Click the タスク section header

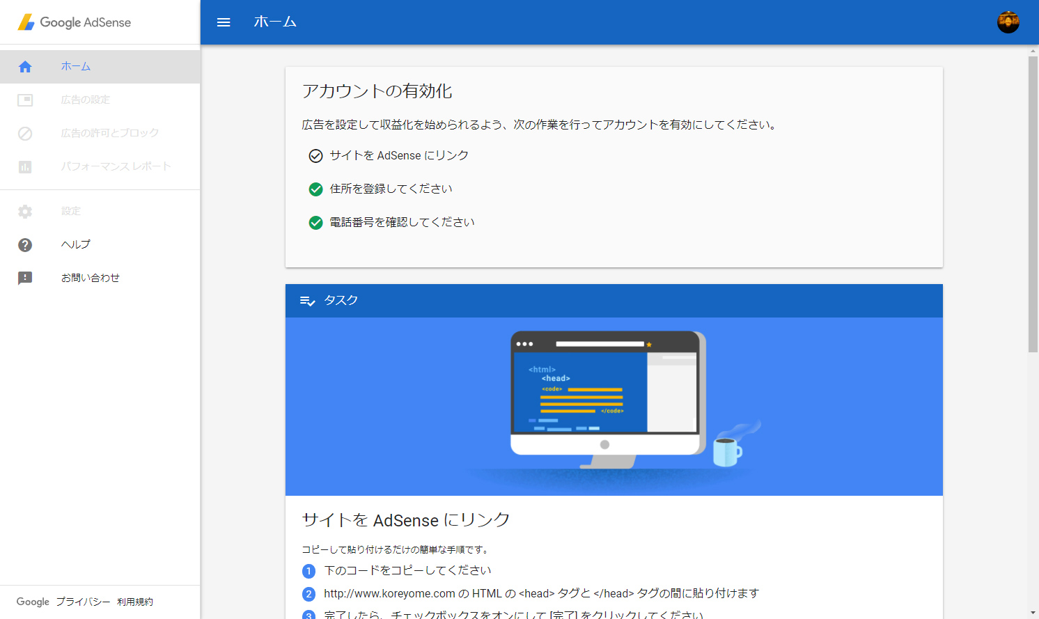coord(614,301)
